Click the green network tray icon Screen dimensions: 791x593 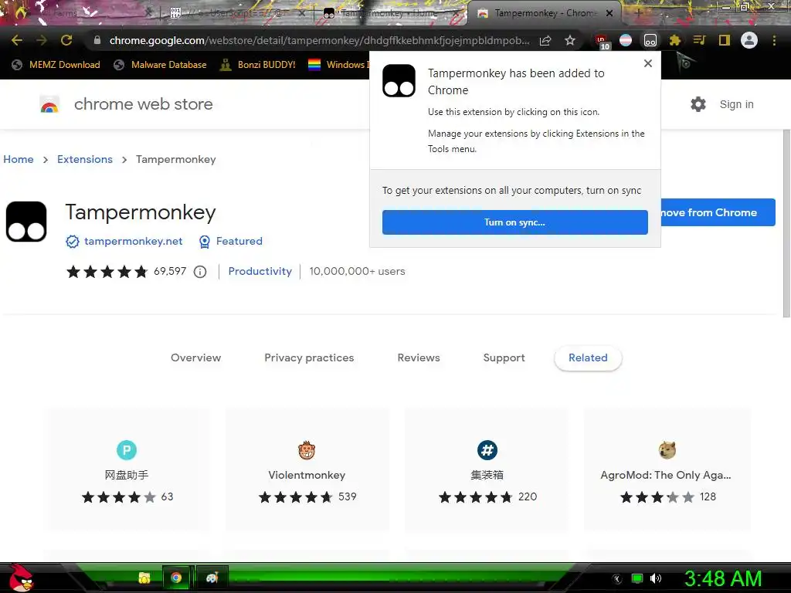(x=637, y=578)
